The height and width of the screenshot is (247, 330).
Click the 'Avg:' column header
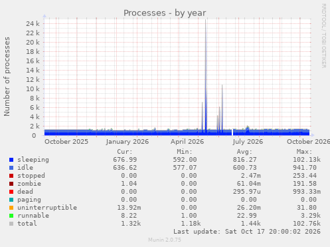[x=244, y=152]
